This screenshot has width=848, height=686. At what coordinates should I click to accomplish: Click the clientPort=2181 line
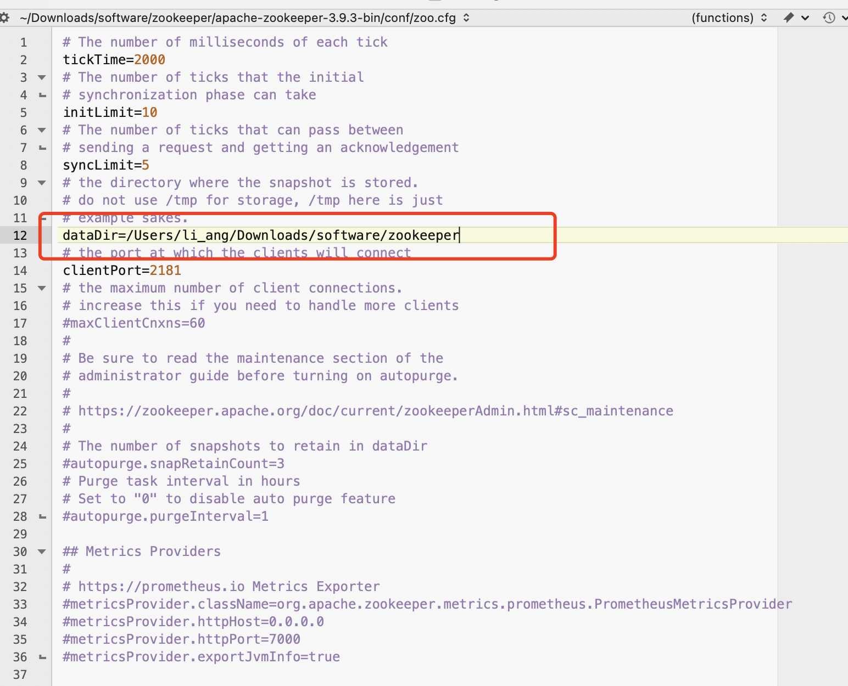click(x=122, y=271)
